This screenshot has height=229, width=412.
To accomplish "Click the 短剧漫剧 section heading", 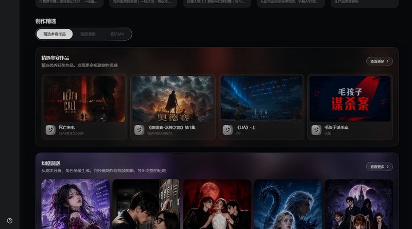I will pyautogui.click(x=50, y=163).
